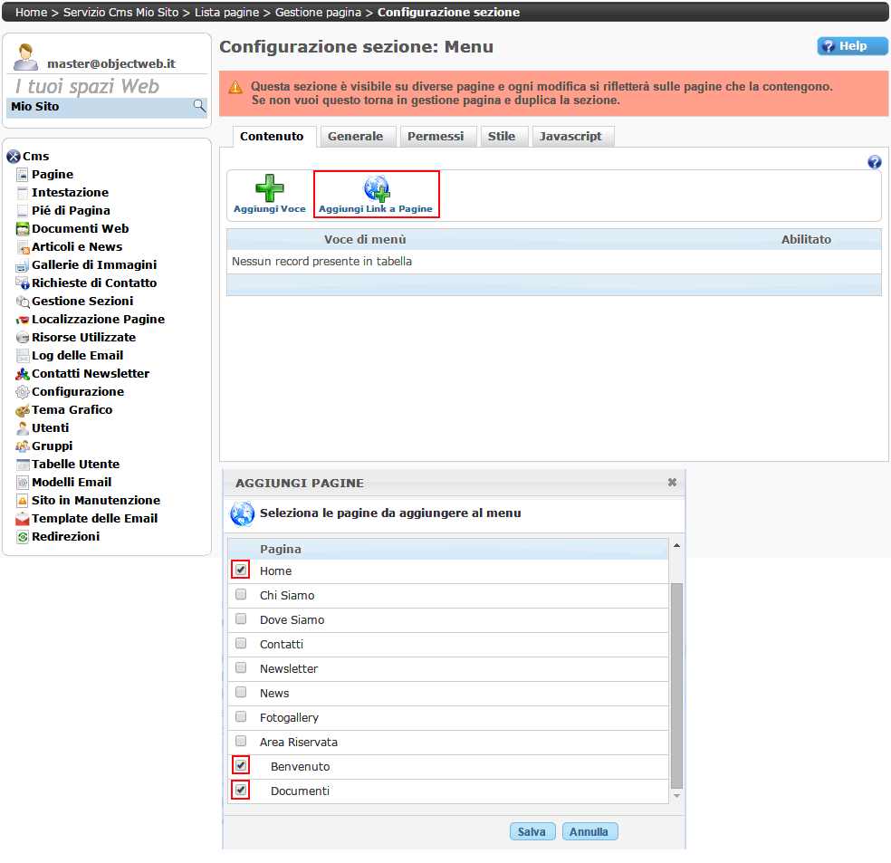Click the Aggiungi Link a Pagine globe icon
Screen dimensions: 891x863
tap(376, 188)
